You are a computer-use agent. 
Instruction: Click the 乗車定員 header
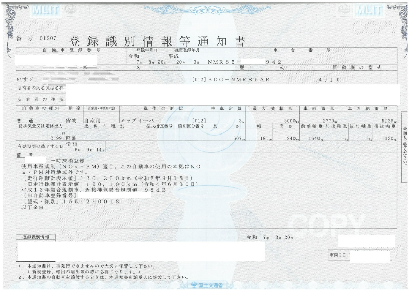click(226, 108)
